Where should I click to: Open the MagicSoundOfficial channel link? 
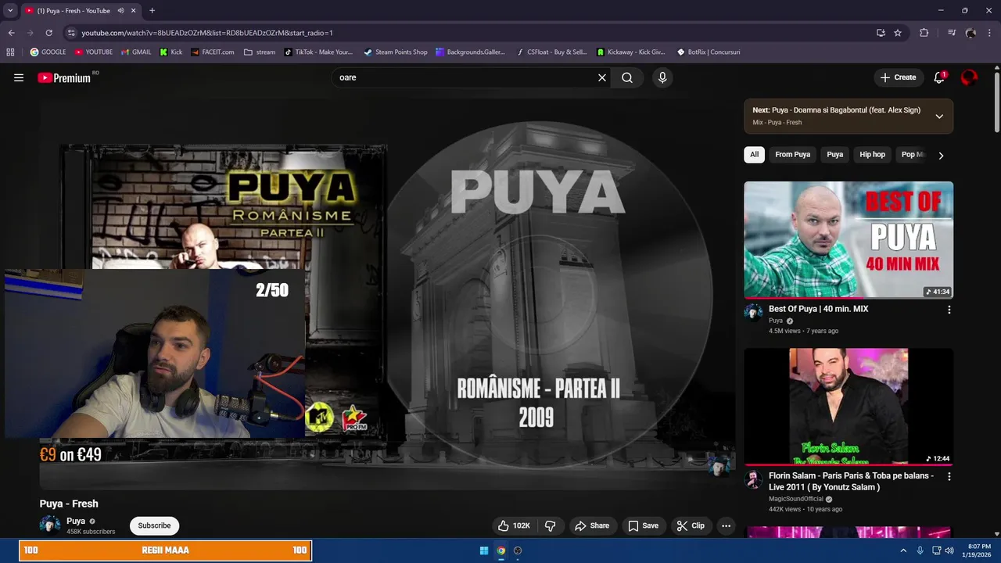[795, 499]
